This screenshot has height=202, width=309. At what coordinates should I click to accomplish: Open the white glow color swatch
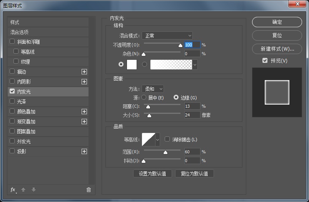point(132,64)
